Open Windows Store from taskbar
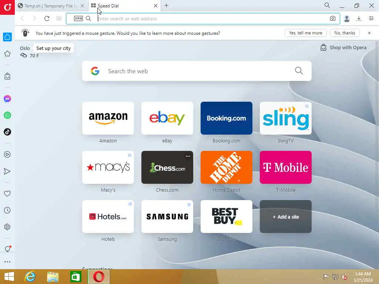Image resolution: width=379 pixels, height=284 pixels. point(76,277)
